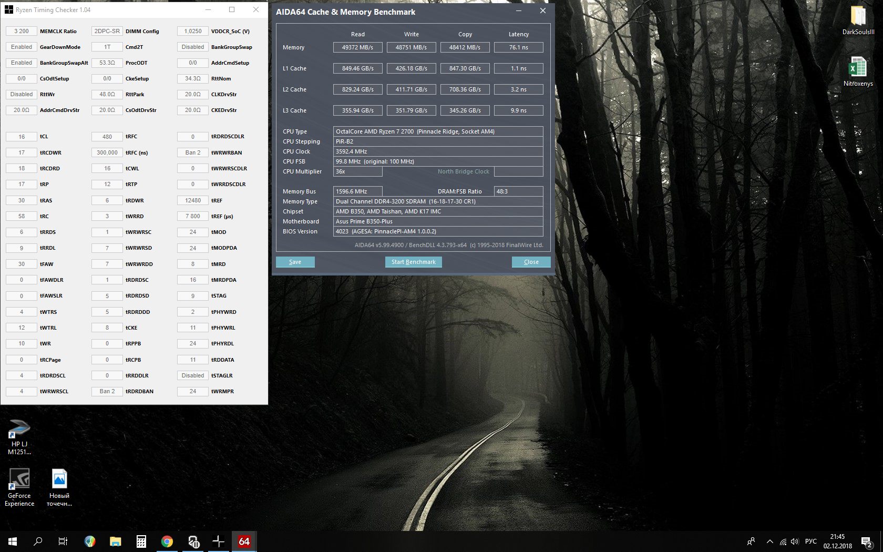Click the DIMM Config 2DPC-SR value

coord(107,31)
